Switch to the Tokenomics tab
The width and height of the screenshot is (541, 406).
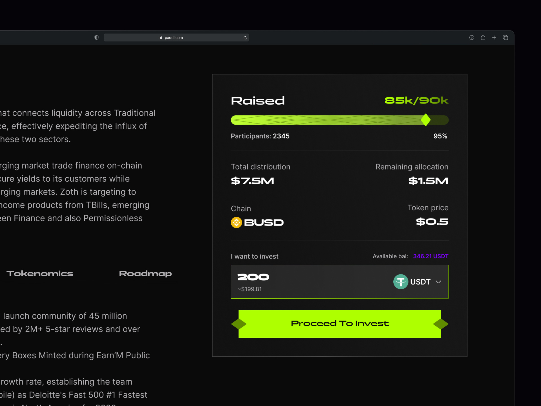click(x=40, y=273)
